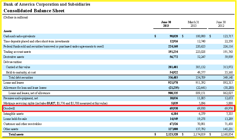
Task: Click the "(Dollars in millions)" note
Action: (16, 17)
